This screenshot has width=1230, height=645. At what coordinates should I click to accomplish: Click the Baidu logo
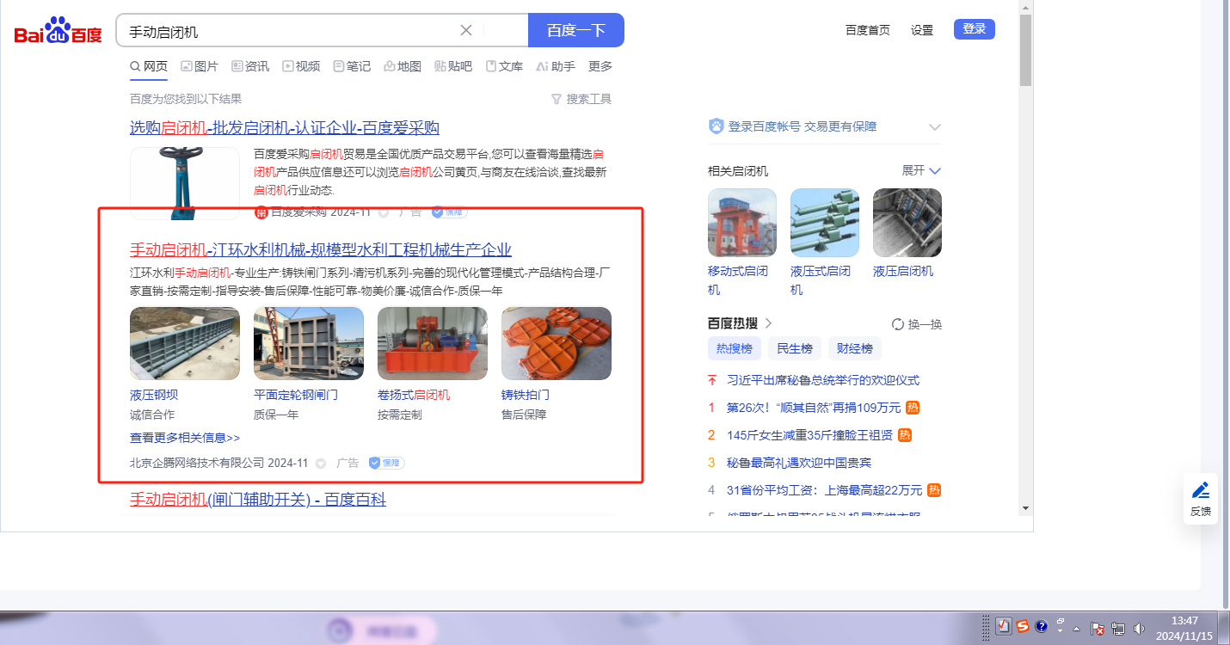tap(58, 31)
